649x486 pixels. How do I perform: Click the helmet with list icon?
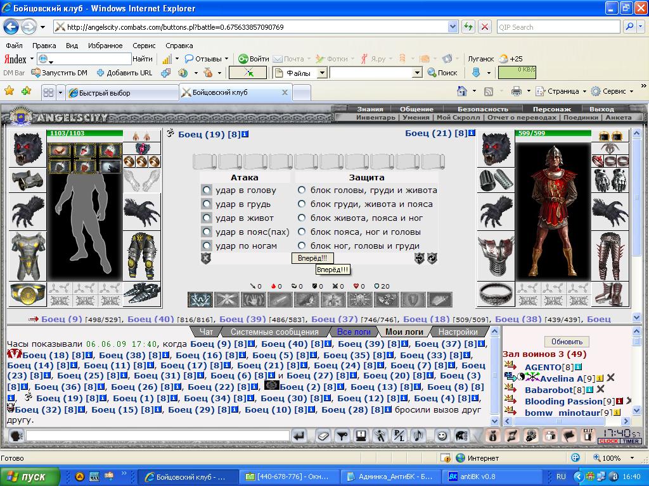tap(461, 435)
